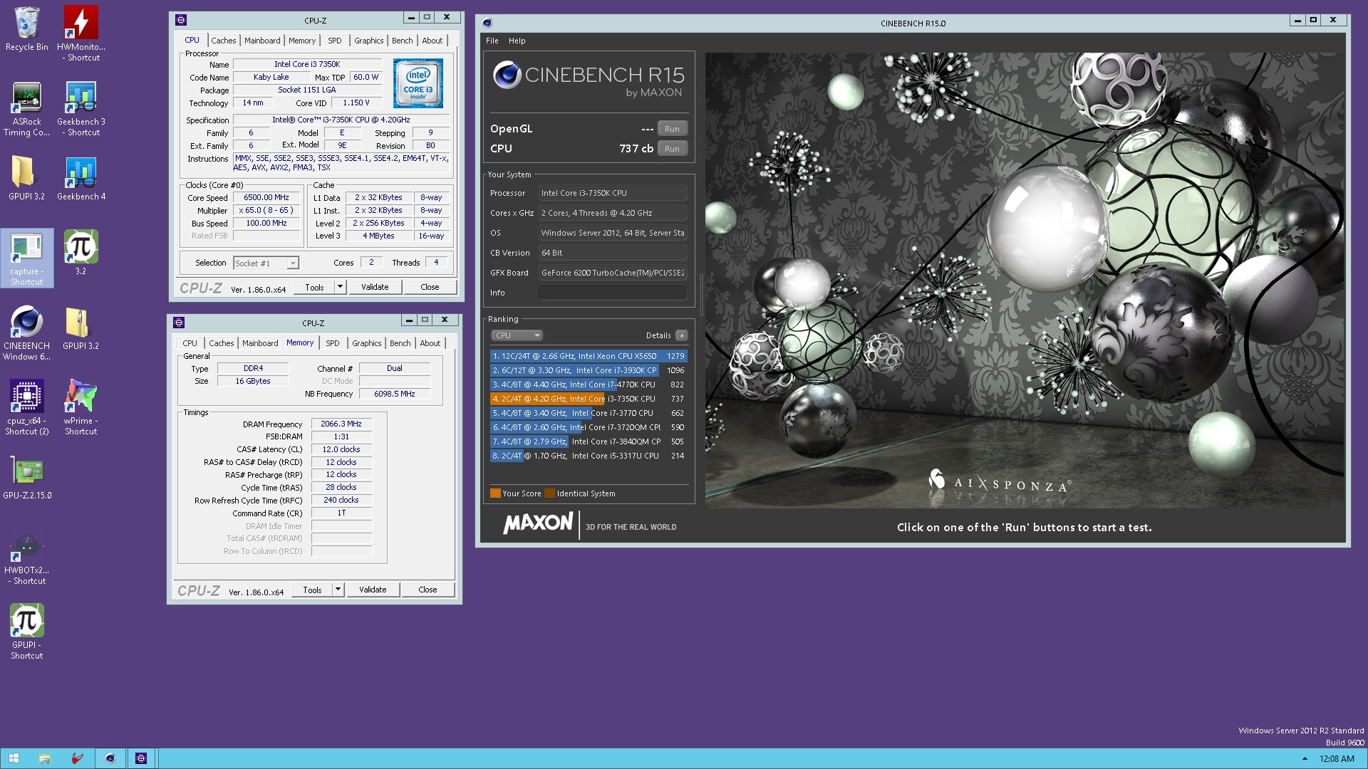
Task: Select ranking entry i3-7350K score 737
Action: 589,399
